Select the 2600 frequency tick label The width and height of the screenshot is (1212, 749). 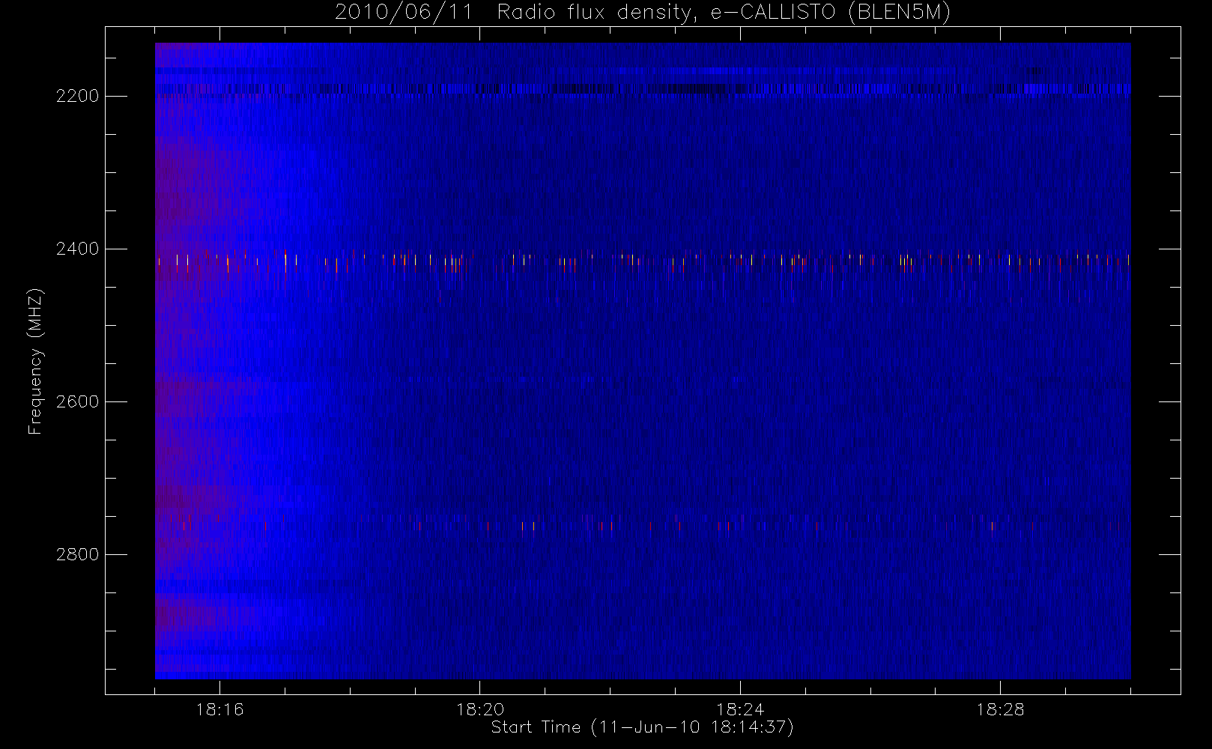pos(77,401)
